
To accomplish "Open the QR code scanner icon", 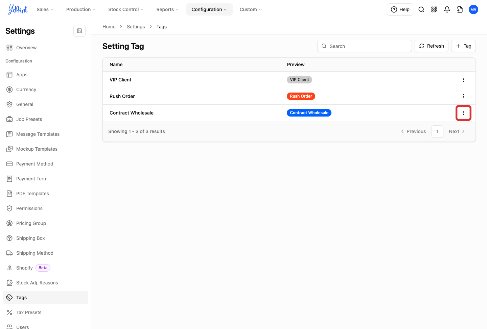I will coord(434,9).
